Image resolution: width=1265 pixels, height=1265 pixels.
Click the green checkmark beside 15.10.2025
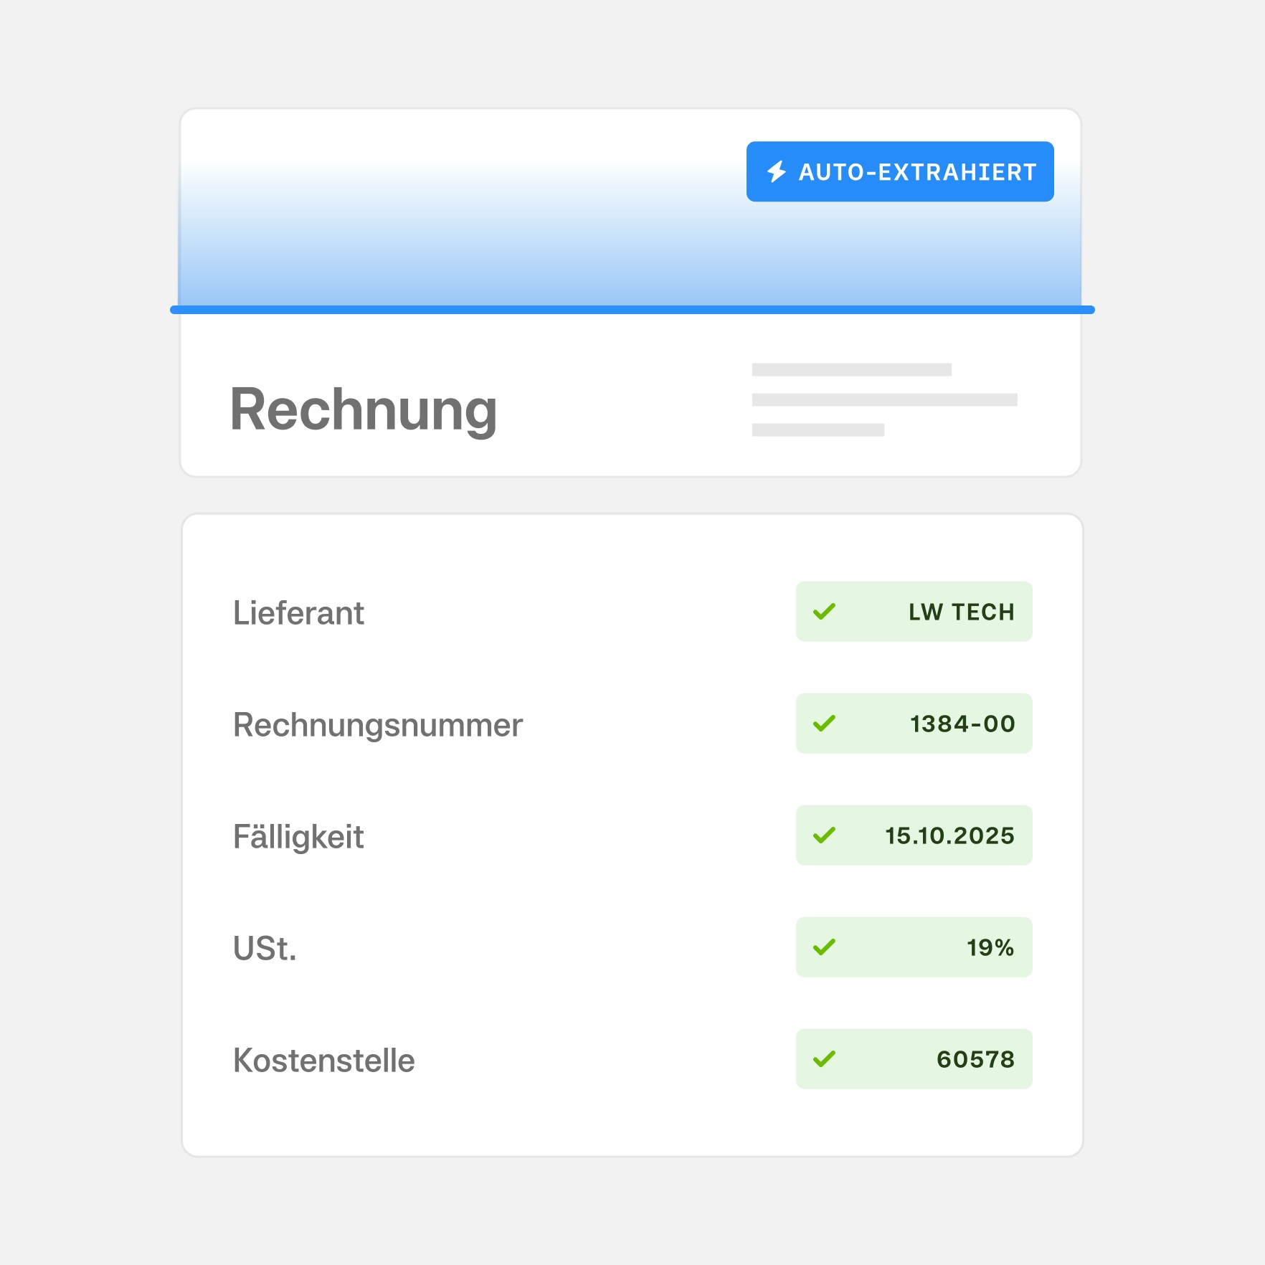pyautogui.click(x=825, y=835)
